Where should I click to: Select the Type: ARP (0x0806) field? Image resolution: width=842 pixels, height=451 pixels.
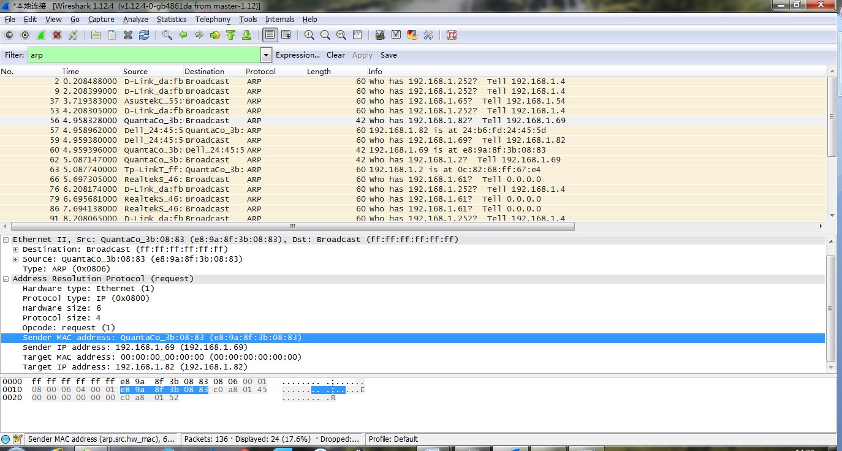click(x=66, y=269)
